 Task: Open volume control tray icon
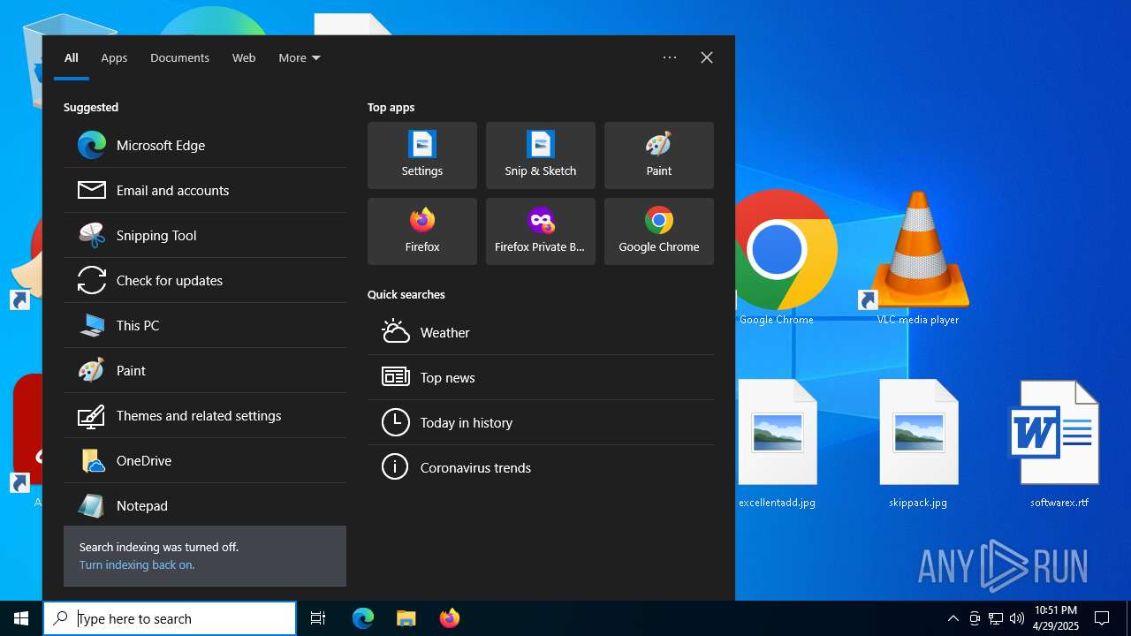click(x=1017, y=618)
